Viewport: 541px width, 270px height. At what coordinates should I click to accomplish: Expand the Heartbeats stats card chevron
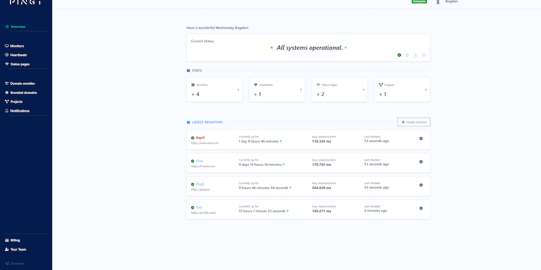301,90
